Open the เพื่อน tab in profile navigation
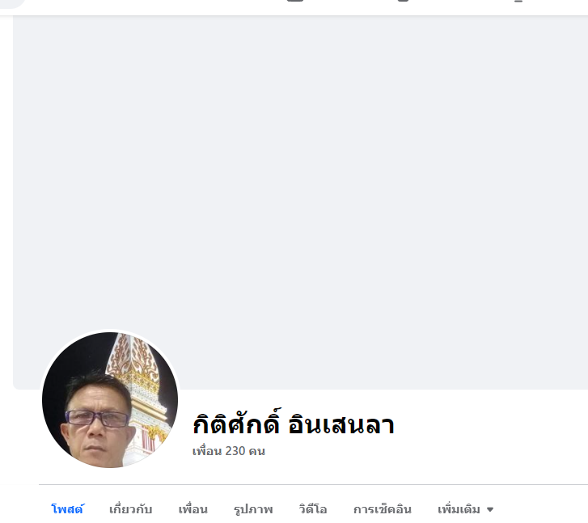588x523 pixels. (192, 509)
